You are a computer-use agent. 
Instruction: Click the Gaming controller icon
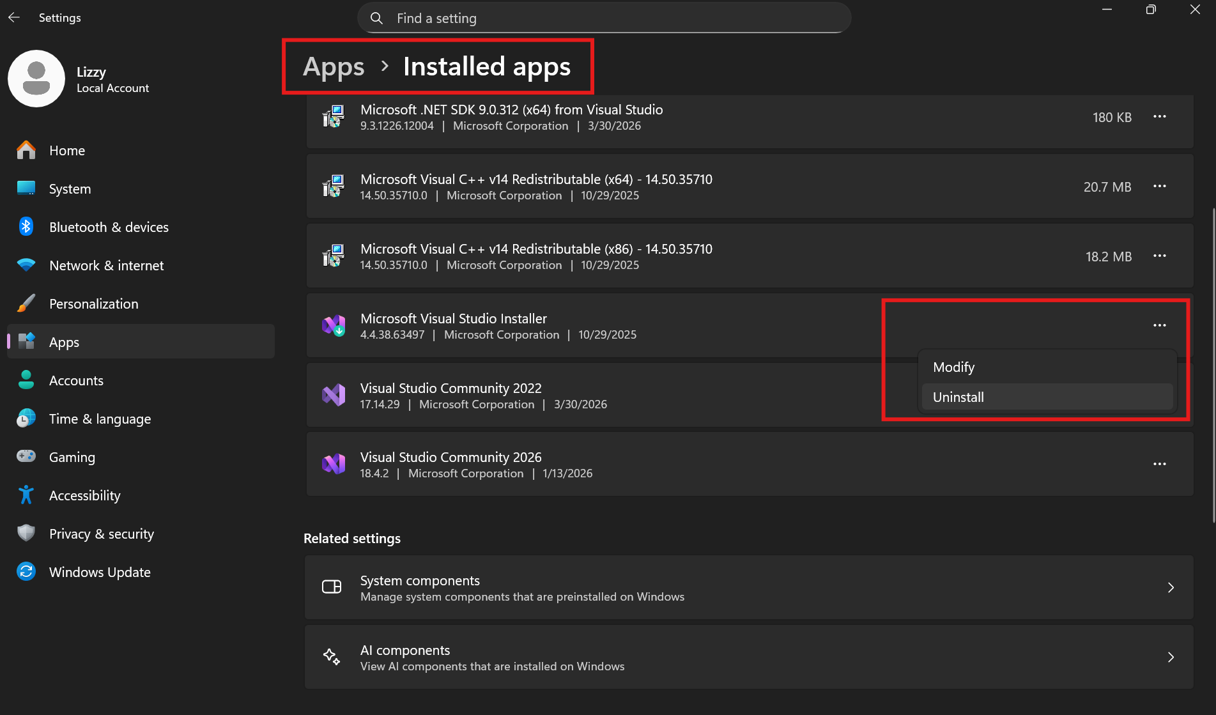pyautogui.click(x=26, y=456)
